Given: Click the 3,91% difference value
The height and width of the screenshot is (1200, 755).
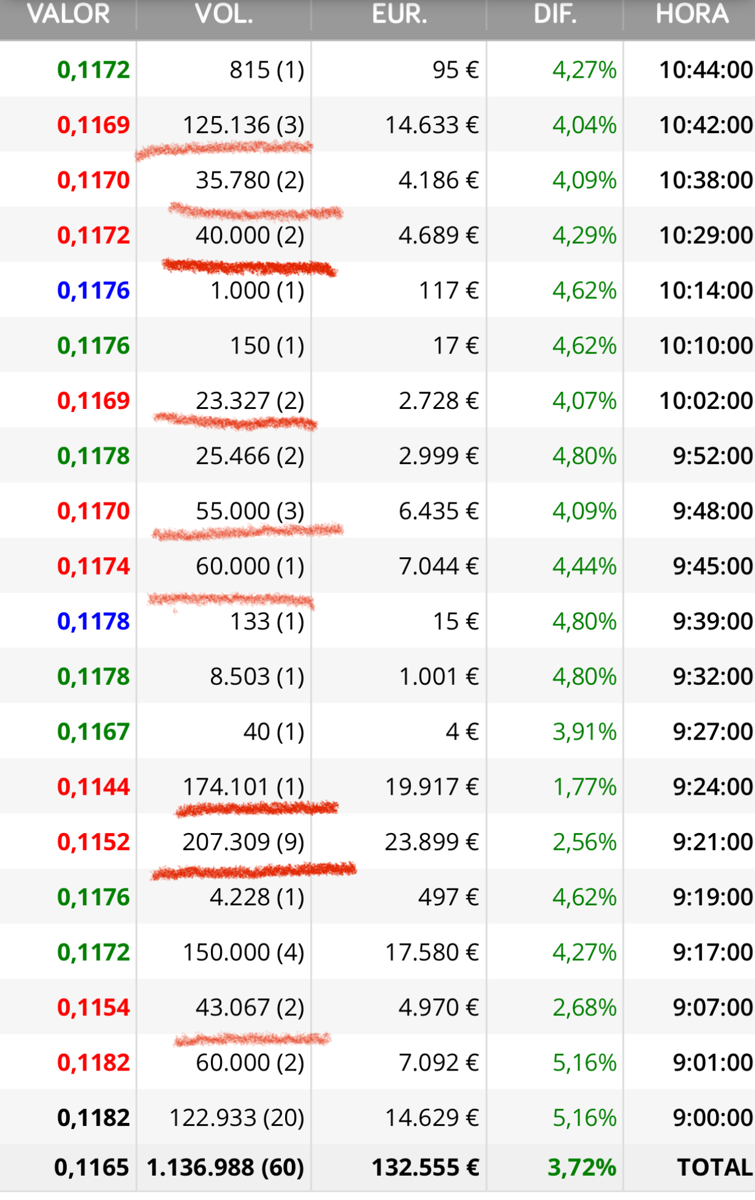Looking at the screenshot, I should click(585, 732).
